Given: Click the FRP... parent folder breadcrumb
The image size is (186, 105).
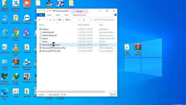Looking at the screenshot, I should (60, 20).
